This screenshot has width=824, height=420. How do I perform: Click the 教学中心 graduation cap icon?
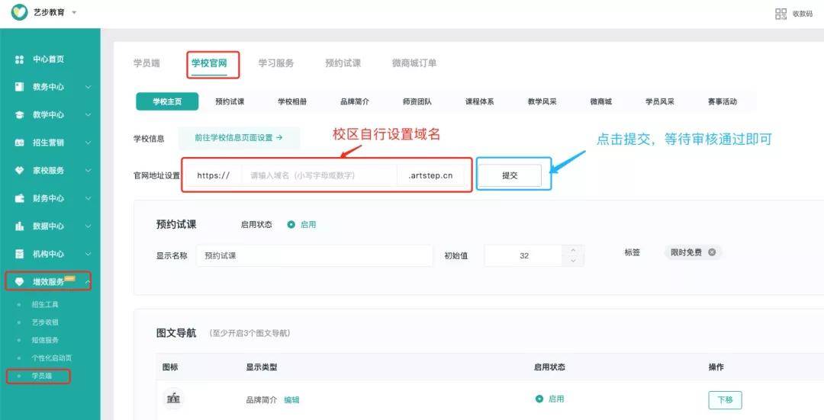[x=19, y=114]
